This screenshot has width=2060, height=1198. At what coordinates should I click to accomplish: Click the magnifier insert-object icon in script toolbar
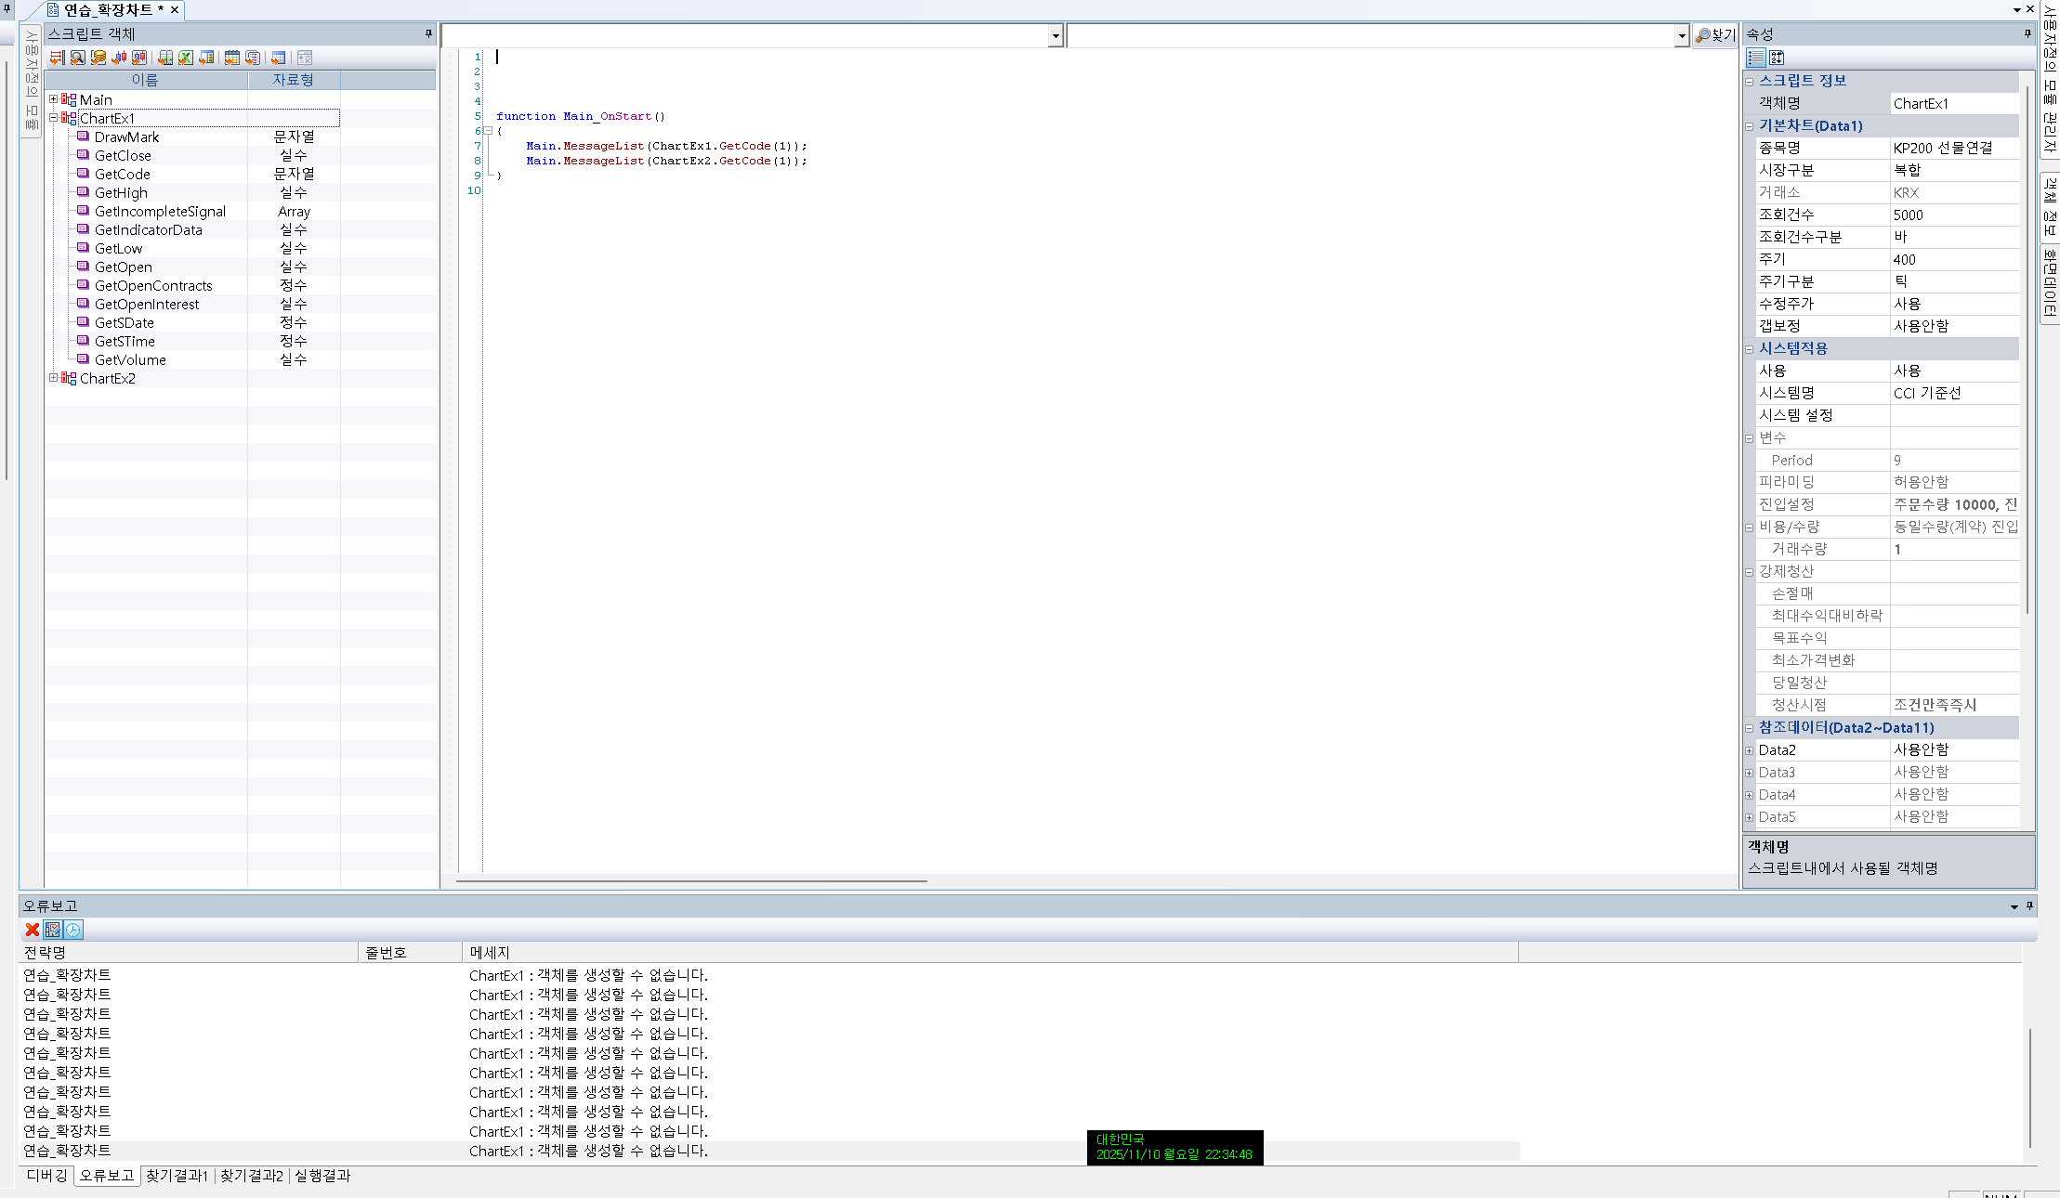click(78, 58)
